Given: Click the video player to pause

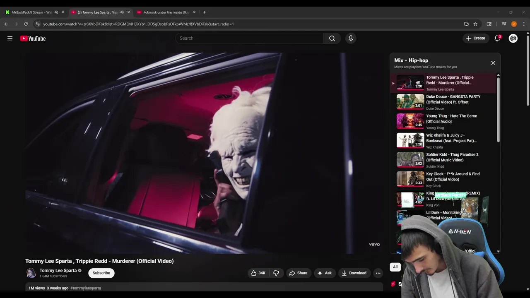Looking at the screenshot, I should coord(205,153).
